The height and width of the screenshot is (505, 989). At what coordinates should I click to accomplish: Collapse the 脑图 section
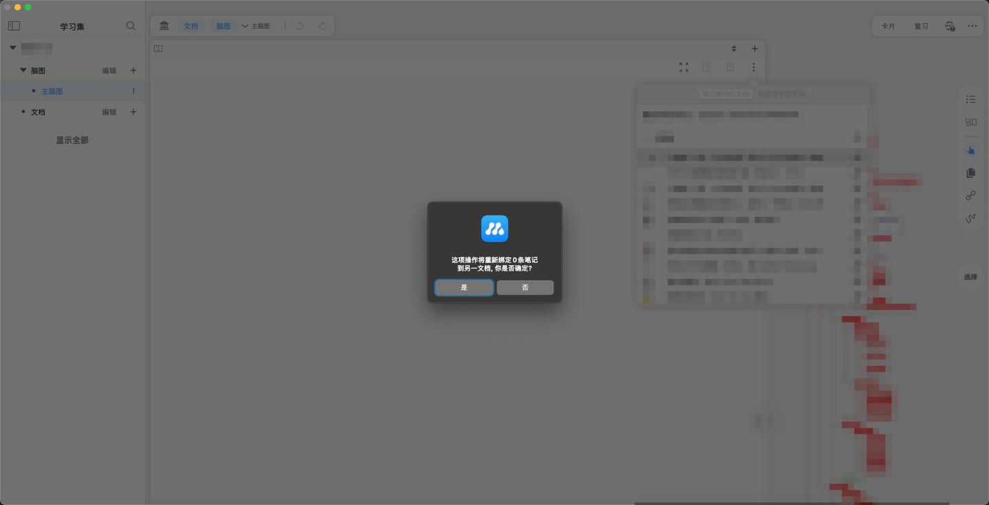[23, 70]
